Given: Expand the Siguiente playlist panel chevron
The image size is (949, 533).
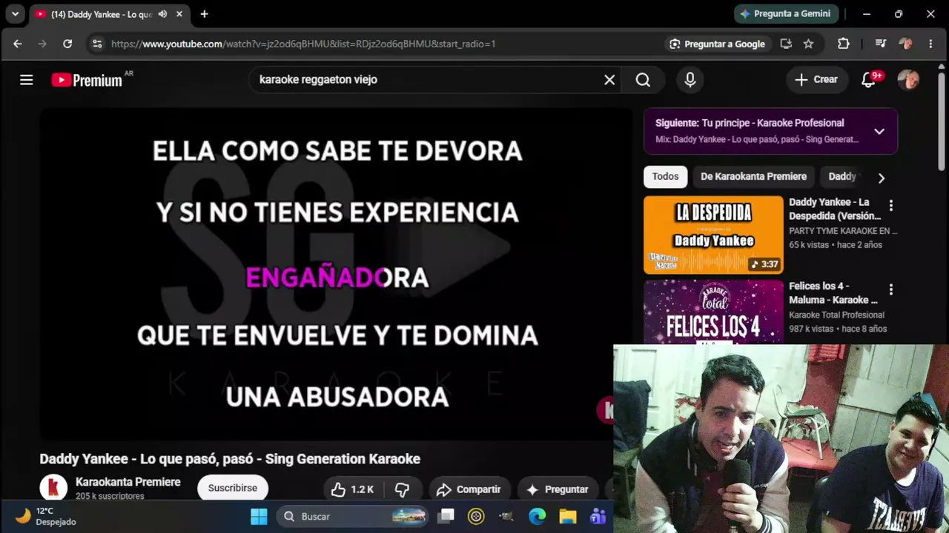Looking at the screenshot, I should click(879, 131).
